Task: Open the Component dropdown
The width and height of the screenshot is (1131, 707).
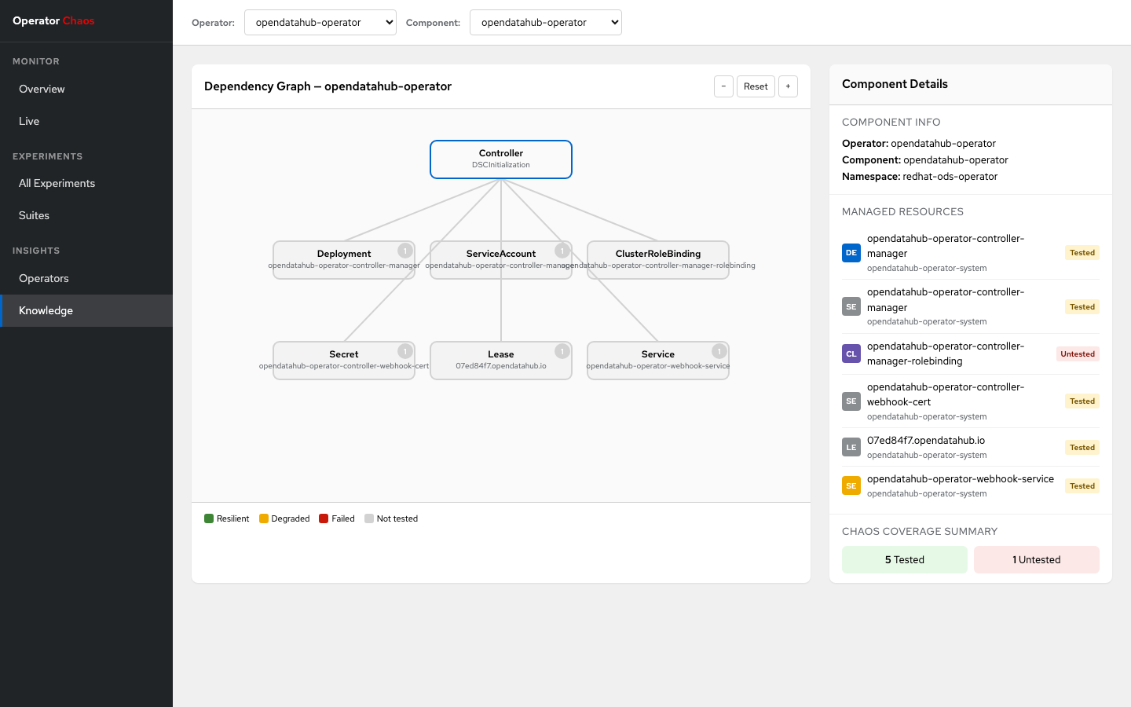Action: pos(545,23)
